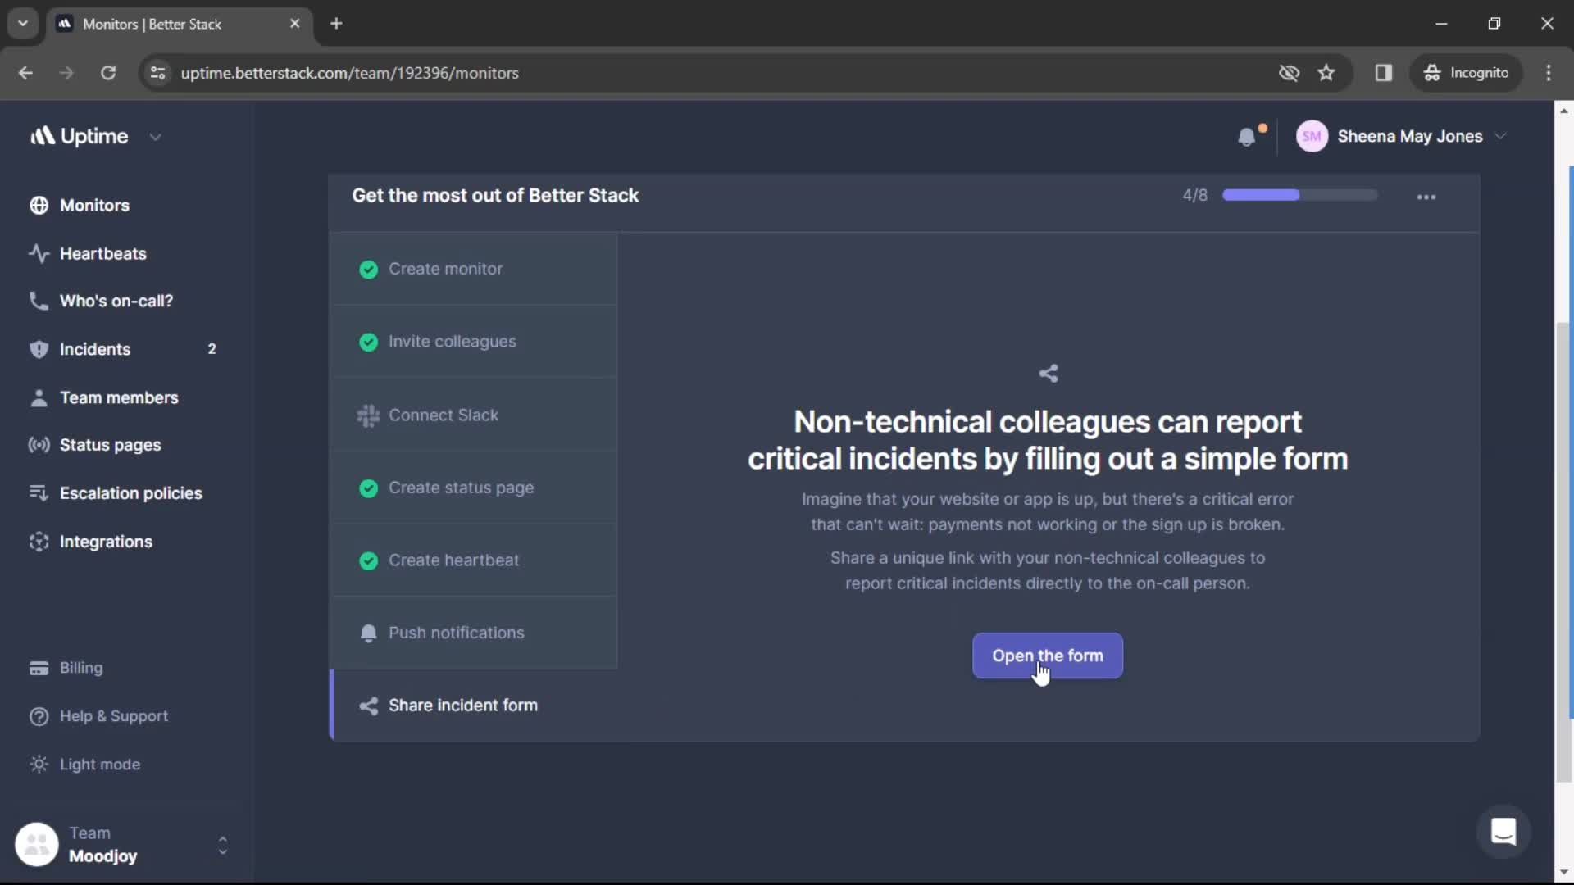
Task: Click the Billing sidebar link
Action: click(x=81, y=667)
